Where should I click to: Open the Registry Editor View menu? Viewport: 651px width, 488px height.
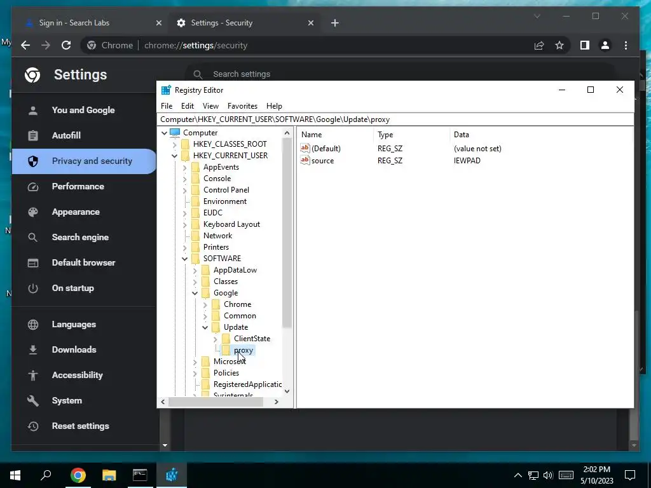[x=210, y=106]
